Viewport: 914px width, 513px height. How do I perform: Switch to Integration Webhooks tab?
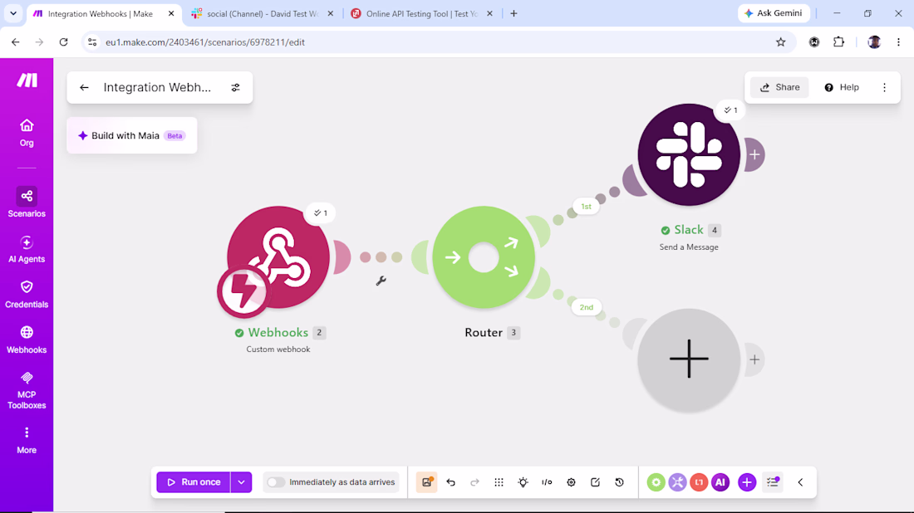(105, 13)
